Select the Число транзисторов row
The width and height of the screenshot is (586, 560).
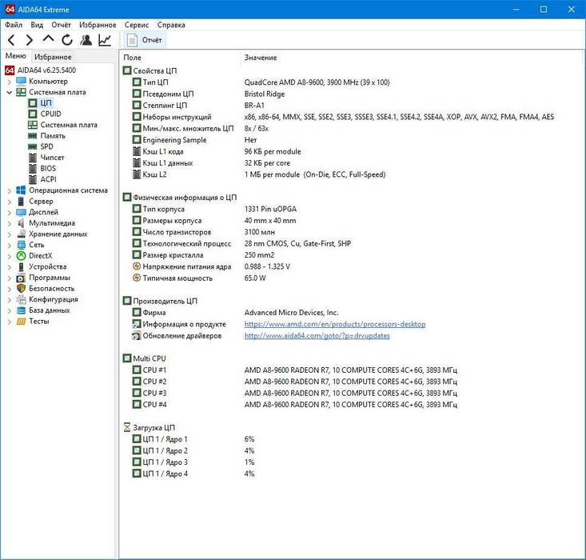(x=350, y=232)
